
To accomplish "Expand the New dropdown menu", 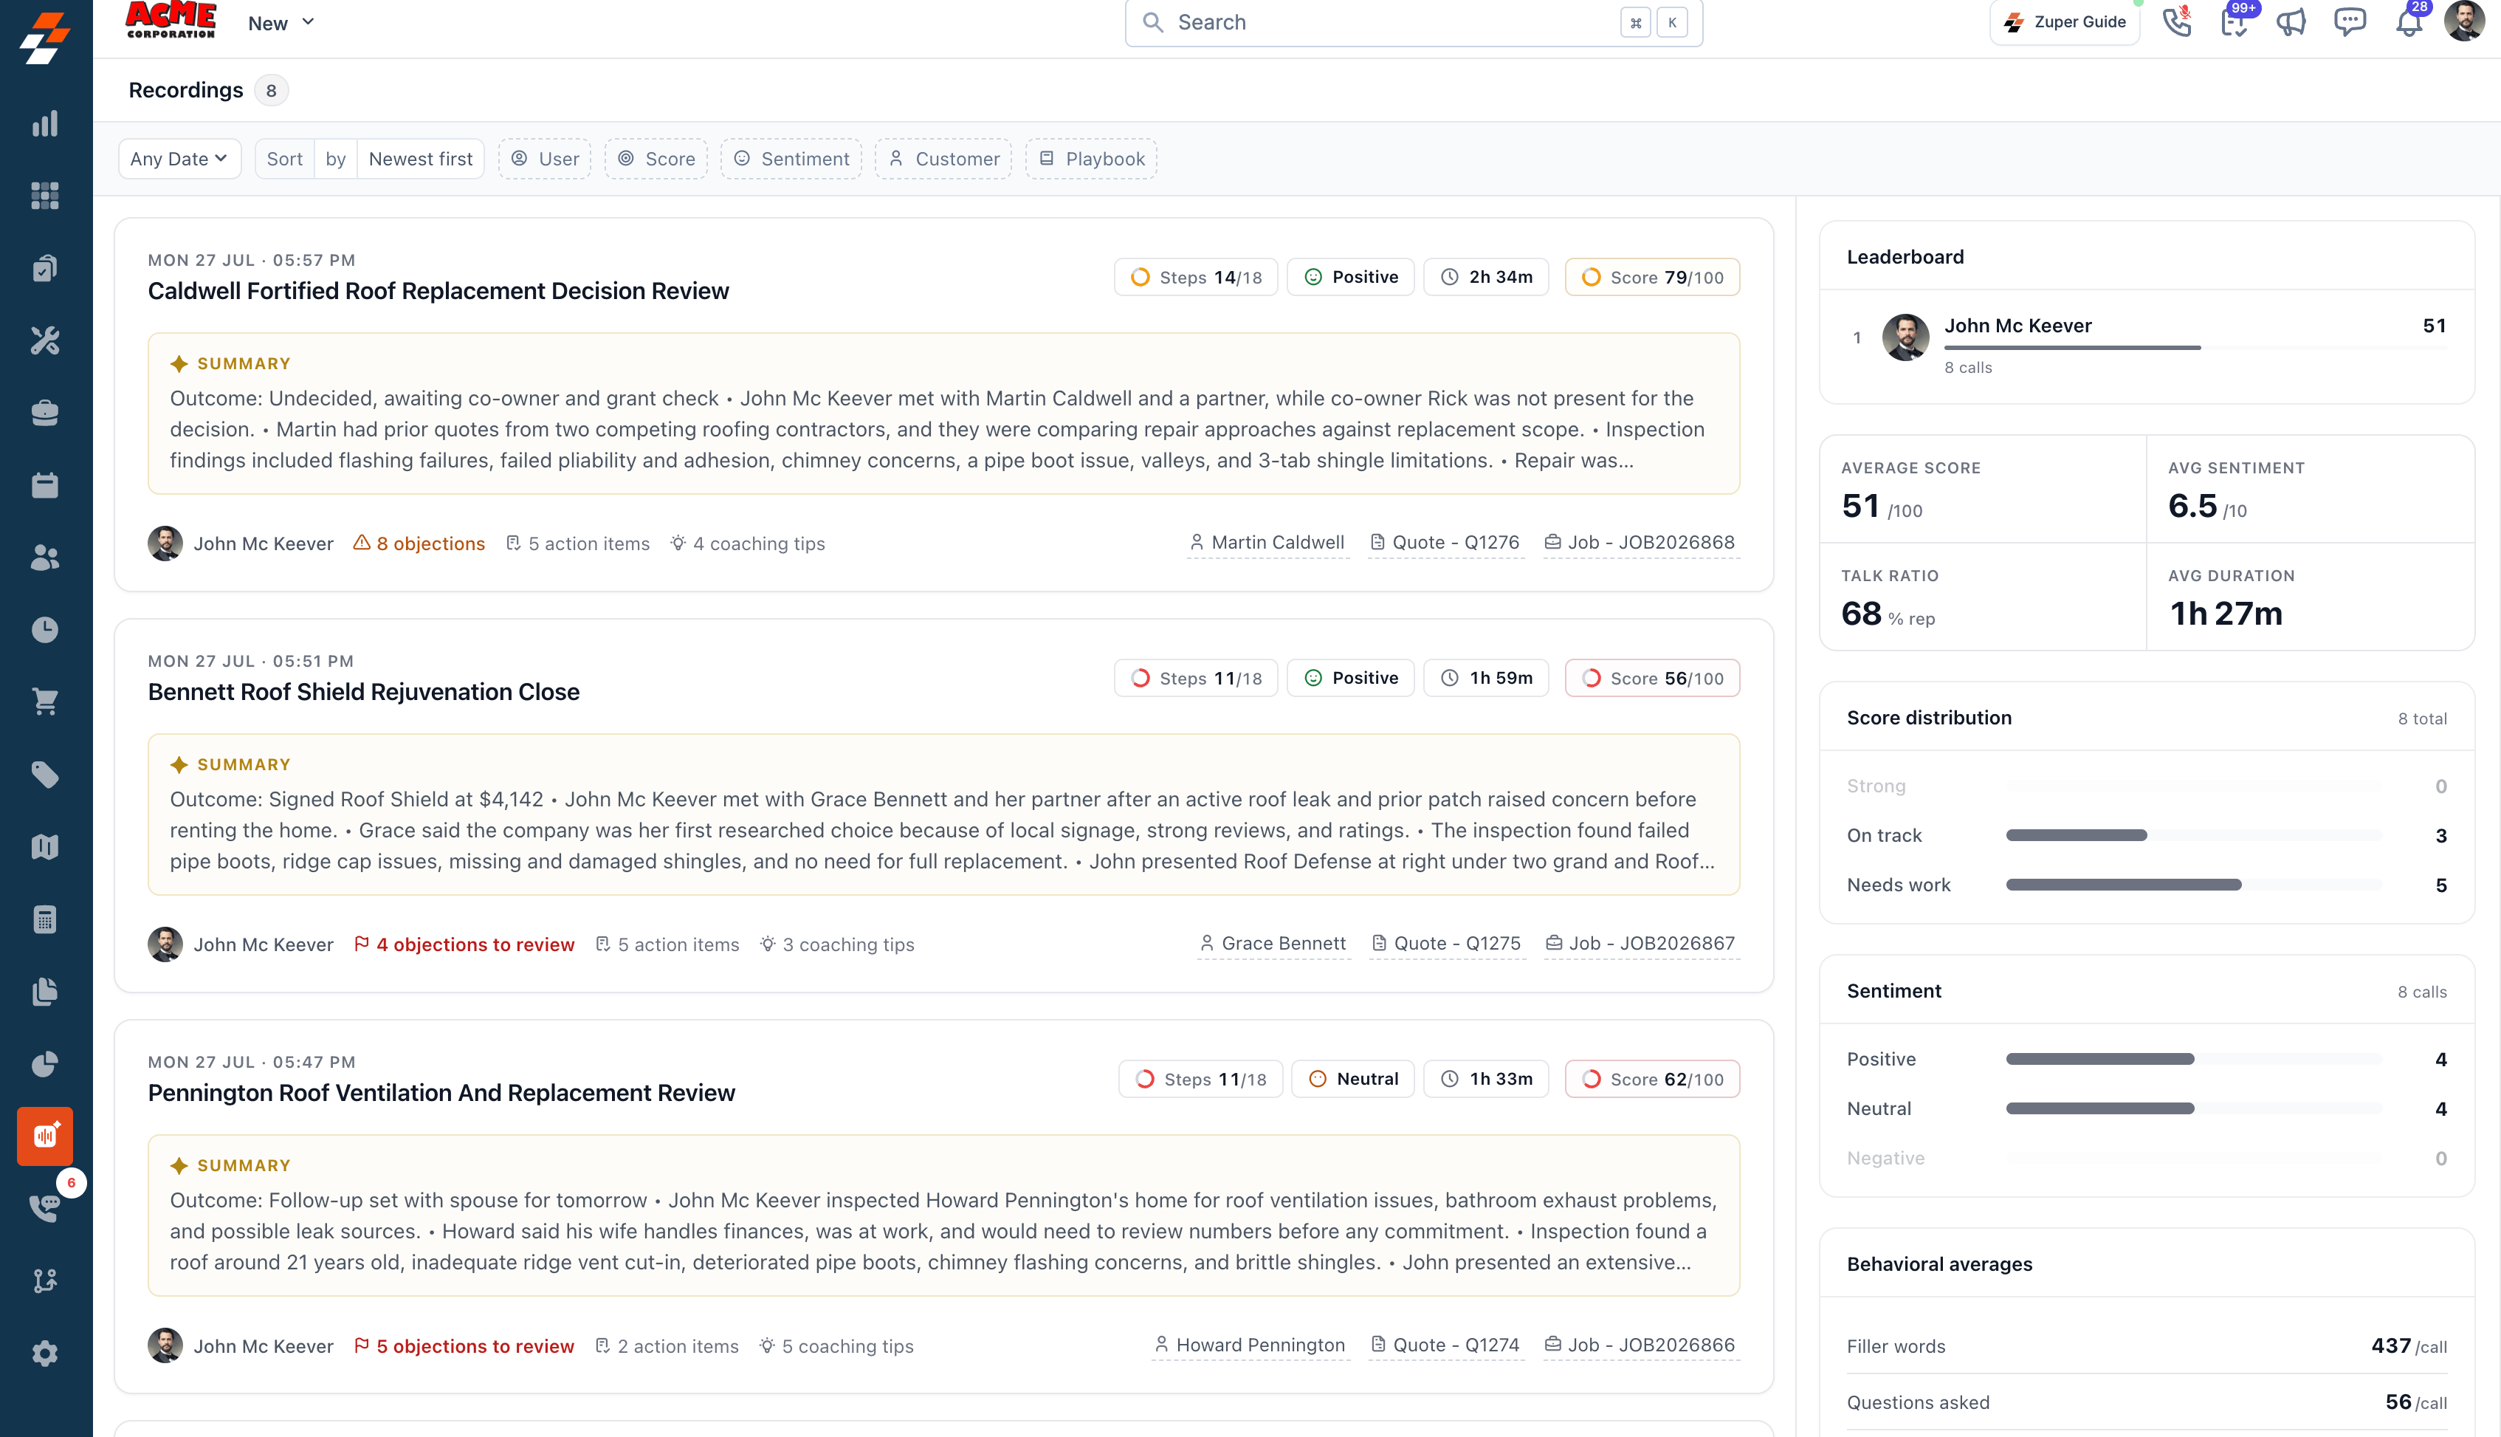I will coord(281,23).
